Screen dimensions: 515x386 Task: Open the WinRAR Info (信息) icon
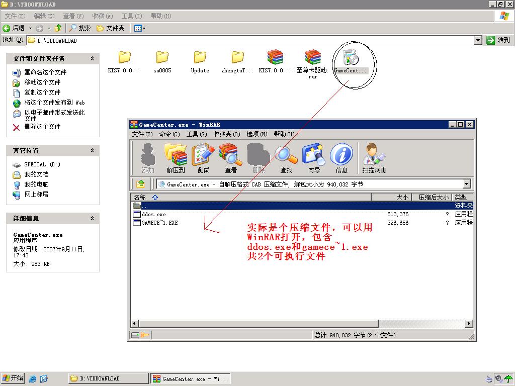click(x=341, y=158)
